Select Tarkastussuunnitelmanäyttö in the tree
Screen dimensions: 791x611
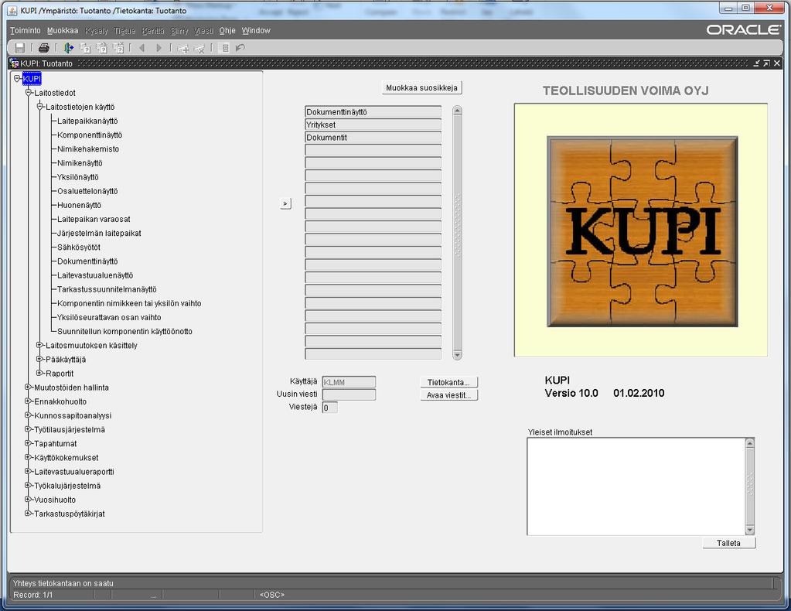(107, 289)
